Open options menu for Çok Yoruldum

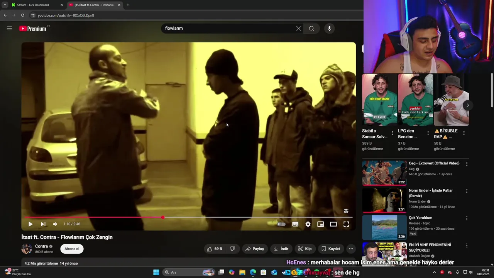(x=467, y=218)
